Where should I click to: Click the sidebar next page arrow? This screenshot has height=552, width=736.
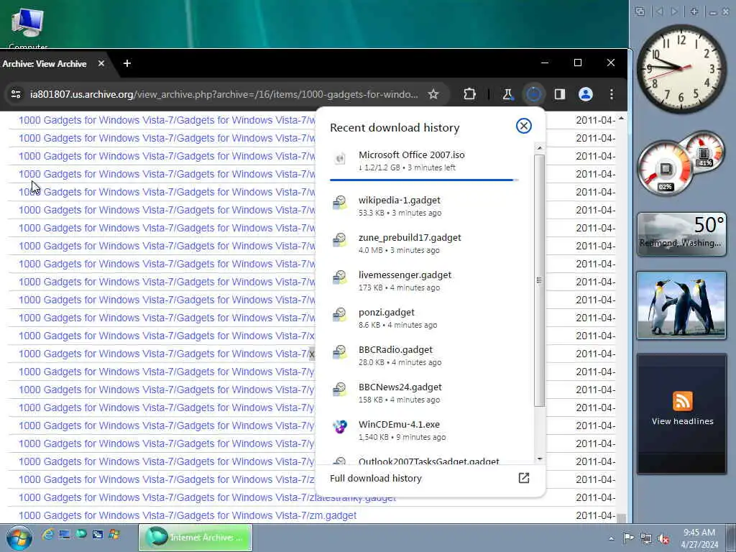coord(674,11)
